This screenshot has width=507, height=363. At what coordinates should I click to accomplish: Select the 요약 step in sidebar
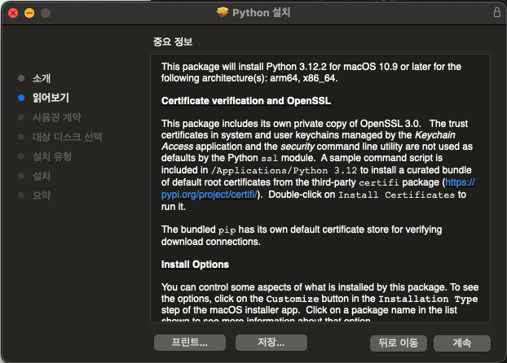click(42, 195)
